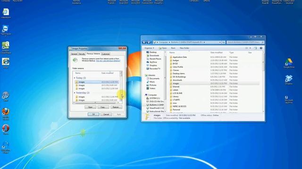Click the help question-mark icon in Explorer
The width and height of the screenshot is (302, 169).
(261, 48)
